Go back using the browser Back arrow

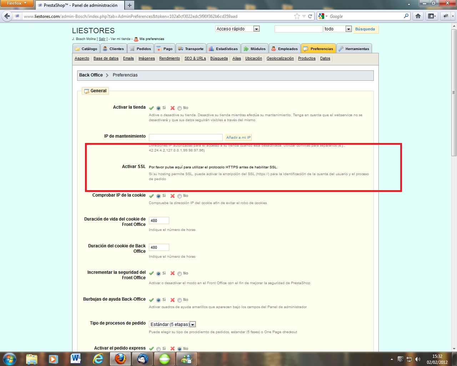pyautogui.click(x=7, y=16)
